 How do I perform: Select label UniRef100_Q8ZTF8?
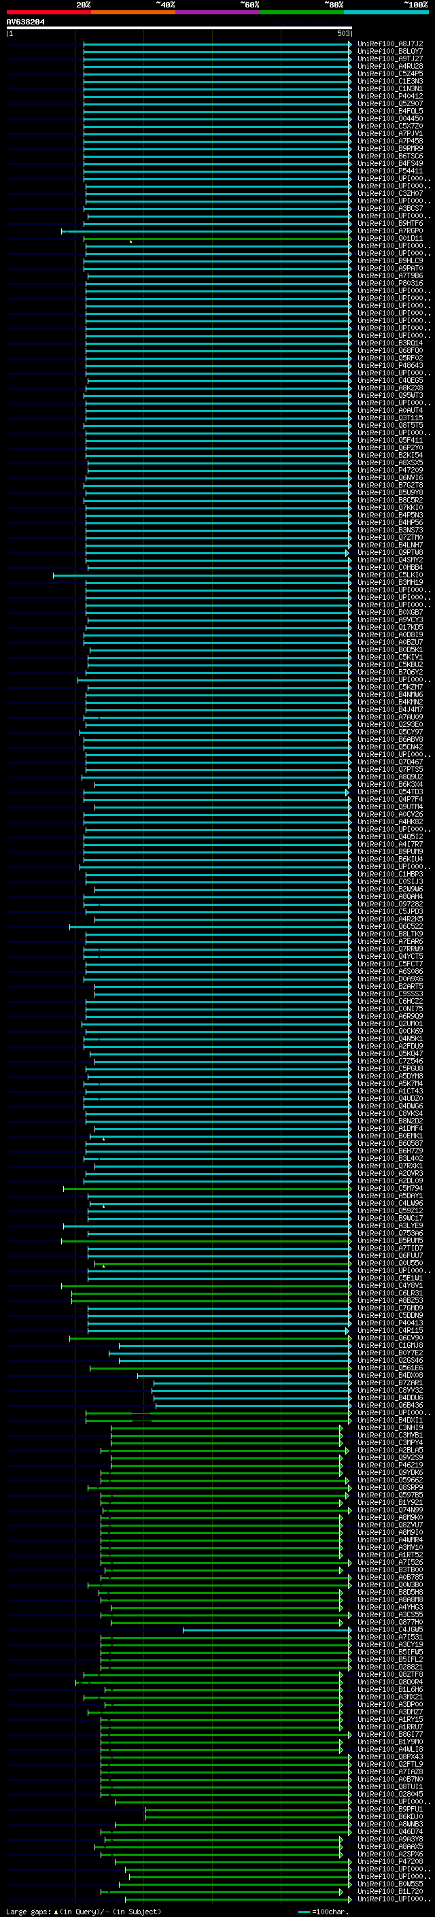390,1675
